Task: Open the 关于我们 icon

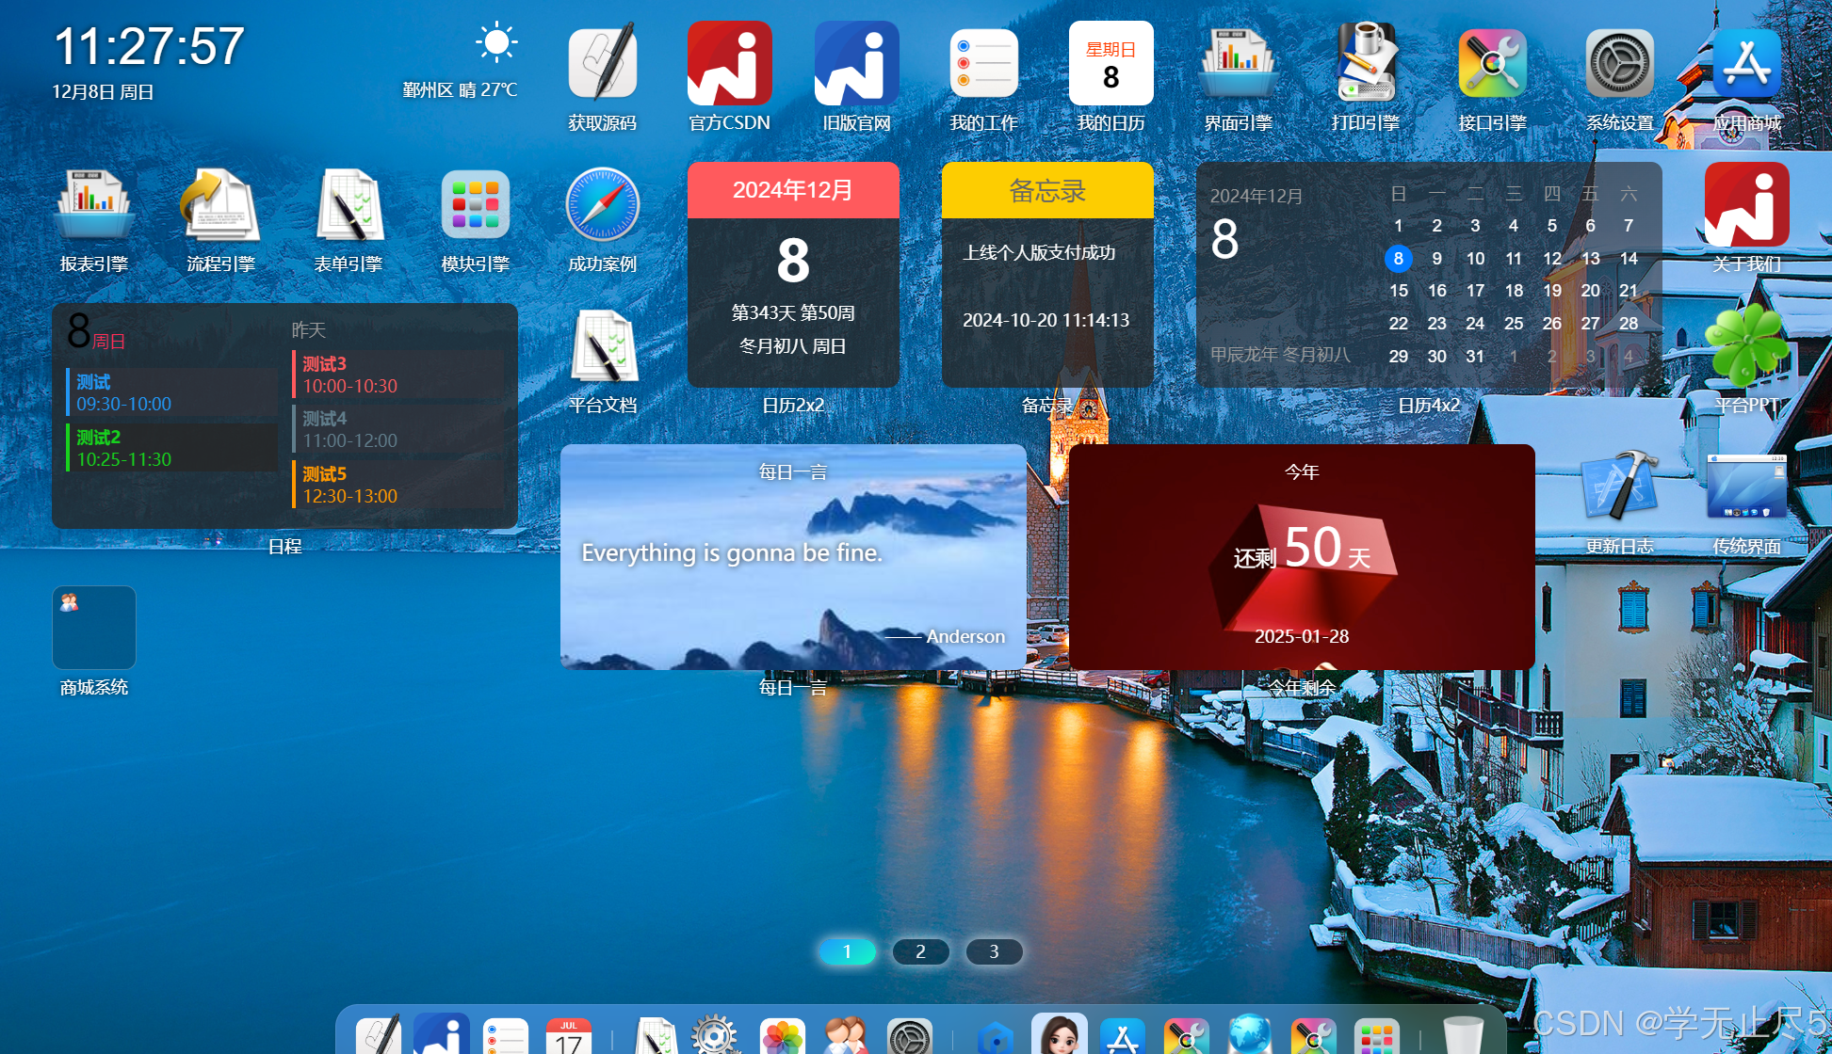Action: 1747,204
